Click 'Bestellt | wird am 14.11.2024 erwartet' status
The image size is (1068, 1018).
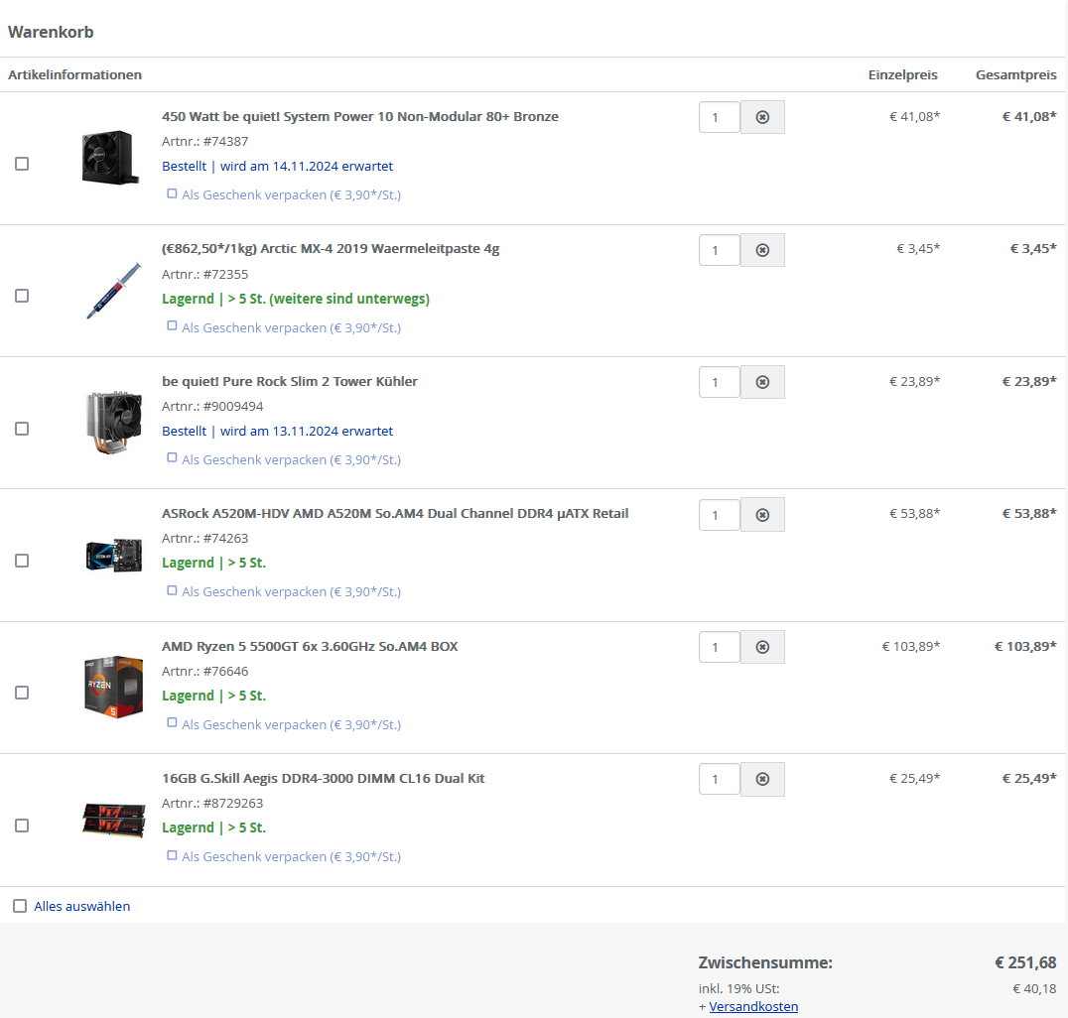point(277,166)
